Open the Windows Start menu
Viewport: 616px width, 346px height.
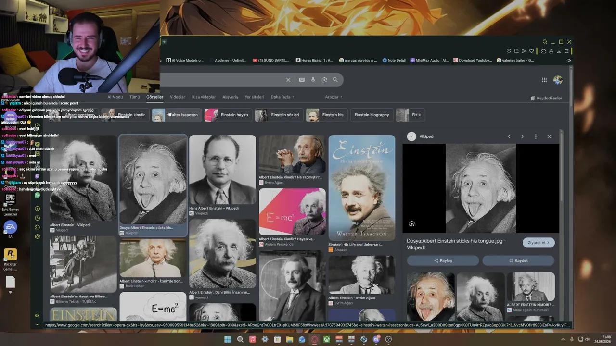pos(228,339)
